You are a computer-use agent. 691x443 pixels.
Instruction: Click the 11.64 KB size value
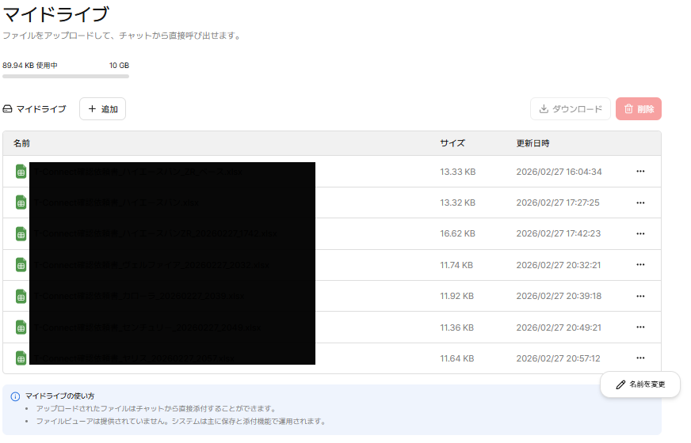[457, 358]
